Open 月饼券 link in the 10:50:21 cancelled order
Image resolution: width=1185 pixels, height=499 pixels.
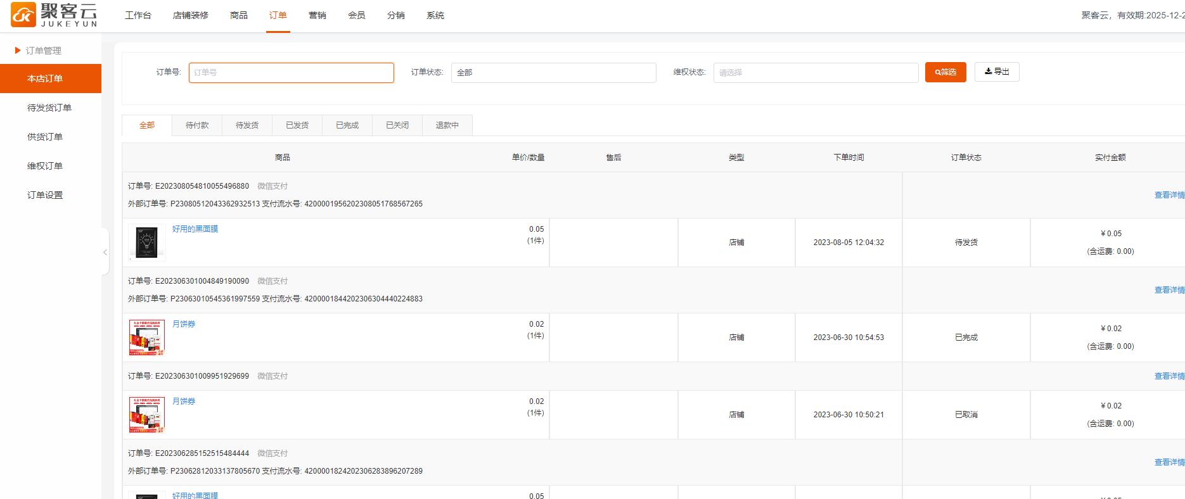[x=184, y=401]
